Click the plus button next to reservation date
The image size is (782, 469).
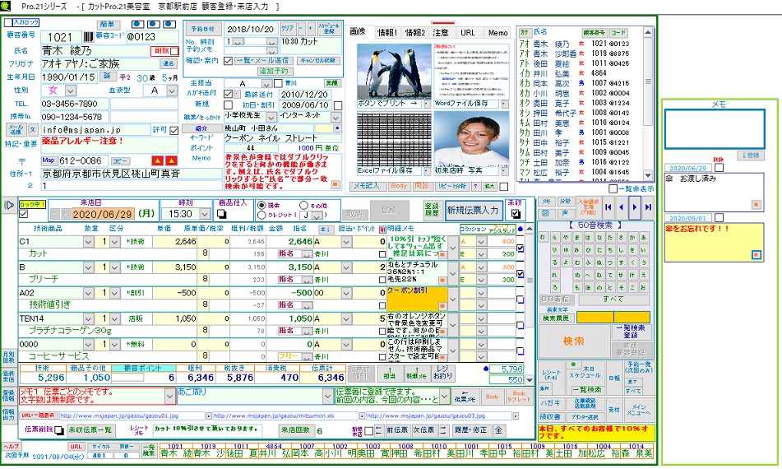click(x=310, y=28)
